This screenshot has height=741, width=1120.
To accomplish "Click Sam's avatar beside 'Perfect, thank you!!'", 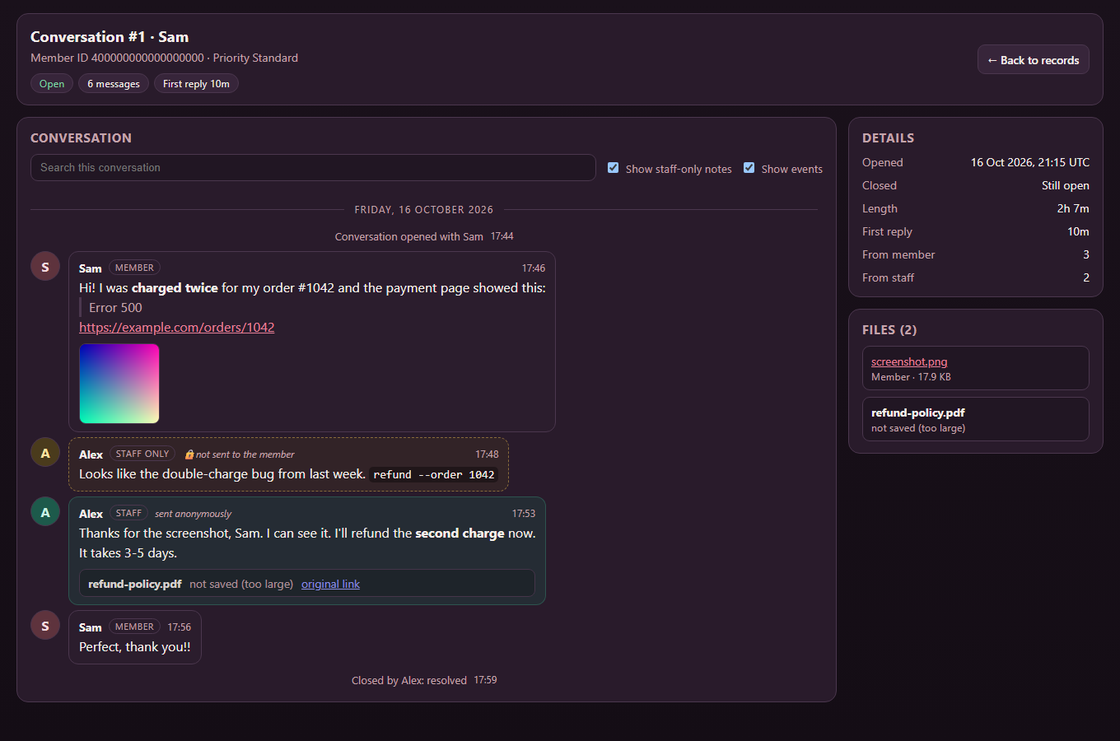I will pyautogui.click(x=45, y=625).
